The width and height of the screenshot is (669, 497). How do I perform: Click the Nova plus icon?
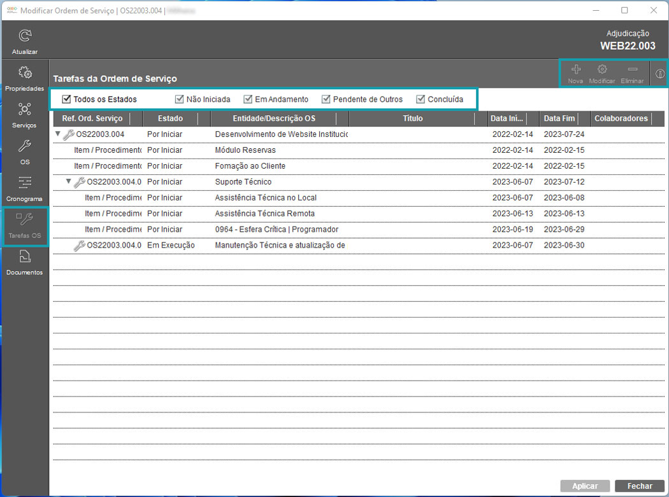click(575, 70)
